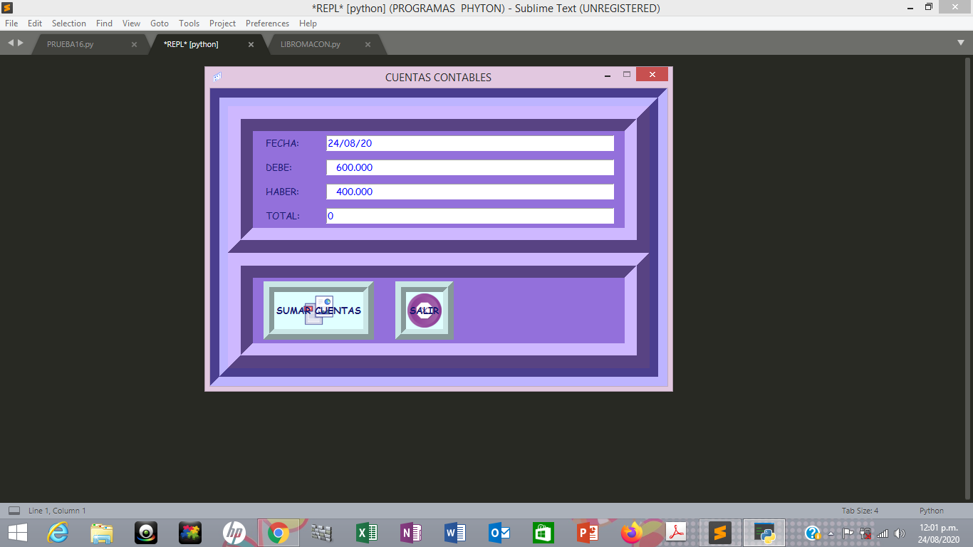Launch Word from the taskbar

click(x=455, y=533)
